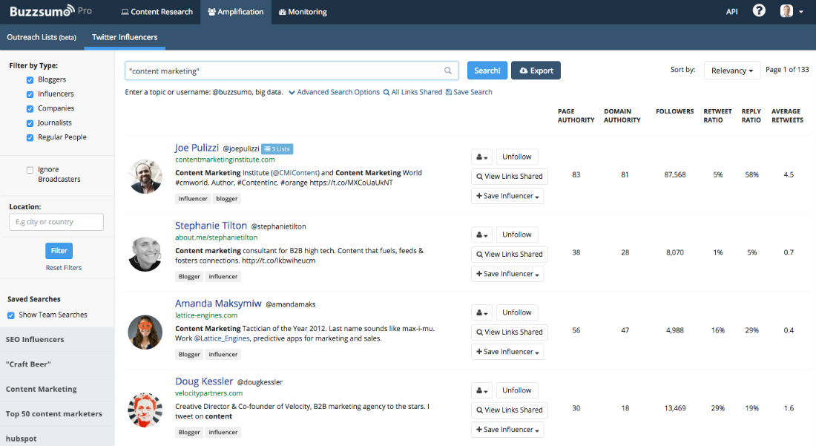Viewport: 816px width, 446px height.
Task: Open the user avatar account menu
Action: [x=792, y=11]
